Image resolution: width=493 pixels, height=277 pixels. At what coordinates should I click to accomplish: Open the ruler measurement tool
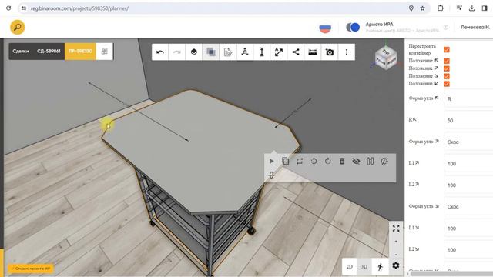click(x=313, y=52)
